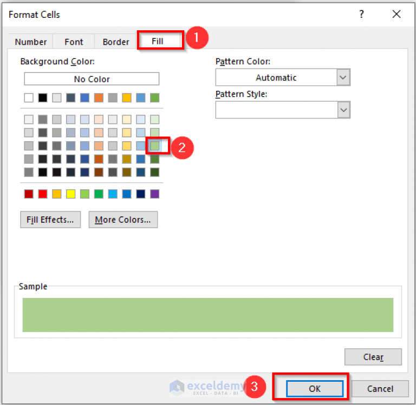Pick the light blue theme swatch
Image resolution: width=416 pixels, height=405 pixels.
pyautogui.click(x=141, y=98)
